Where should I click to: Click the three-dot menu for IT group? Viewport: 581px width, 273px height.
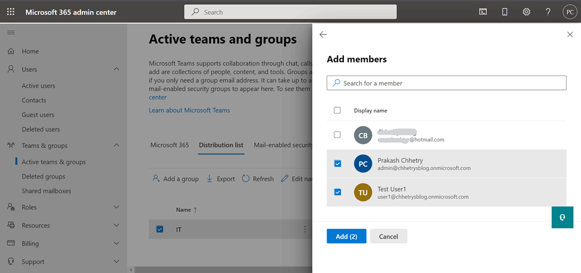[x=305, y=230]
